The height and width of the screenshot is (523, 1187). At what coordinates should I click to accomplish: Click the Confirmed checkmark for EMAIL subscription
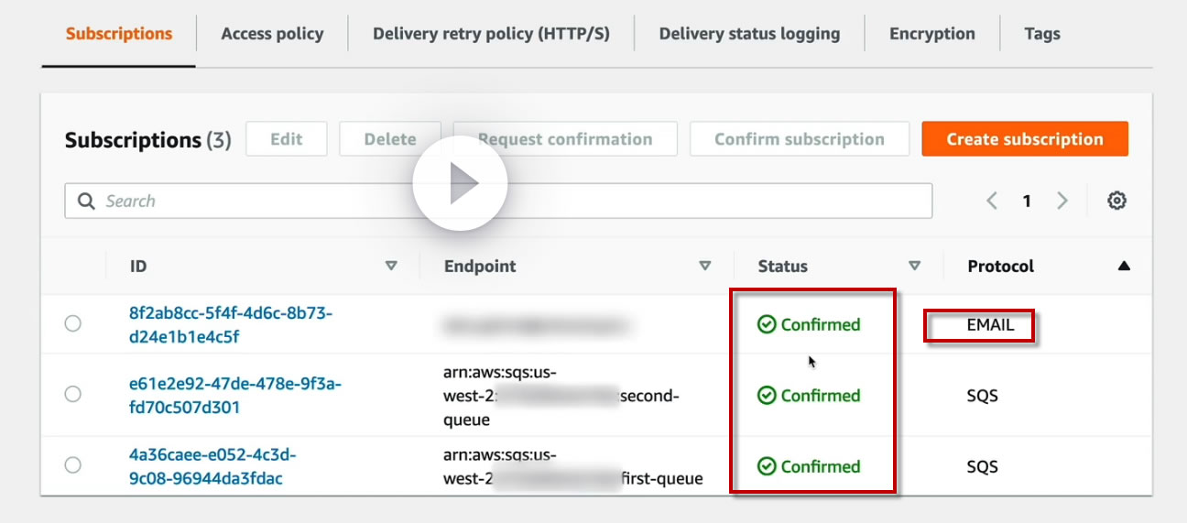click(x=767, y=324)
